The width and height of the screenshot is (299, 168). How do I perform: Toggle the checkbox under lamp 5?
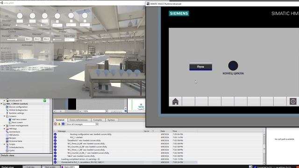[71, 21]
